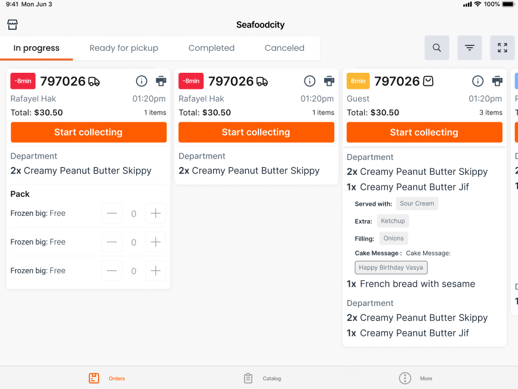Switch to Ready for pickup tab
The image size is (518, 389).
point(124,48)
